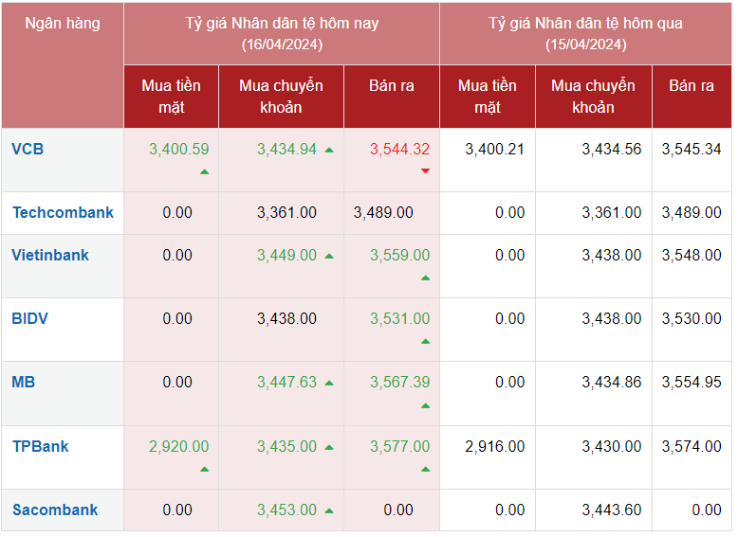Image resolution: width=738 pixels, height=537 pixels.
Task: Click the 'Ngân hàng' column header
Action: pyautogui.click(x=62, y=24)
